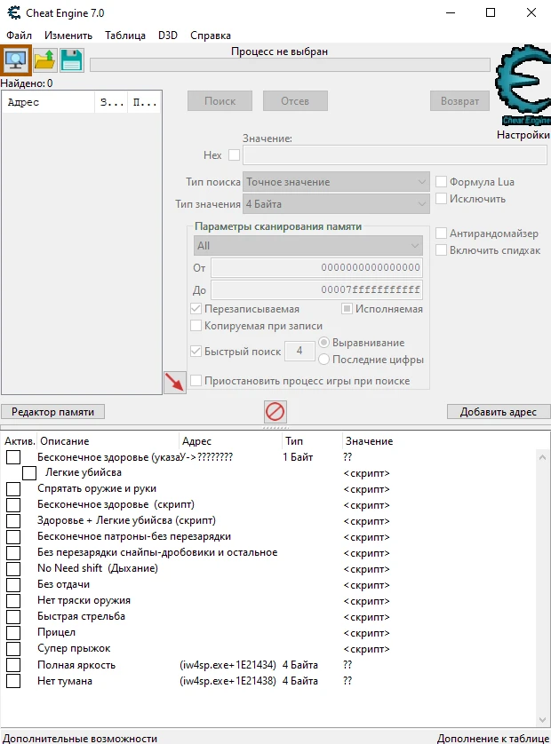Viewport: 551px width, 744px height.
Task: Activate Здоровье + Легкие убийсва checkbox
Action: pos(13,521)
